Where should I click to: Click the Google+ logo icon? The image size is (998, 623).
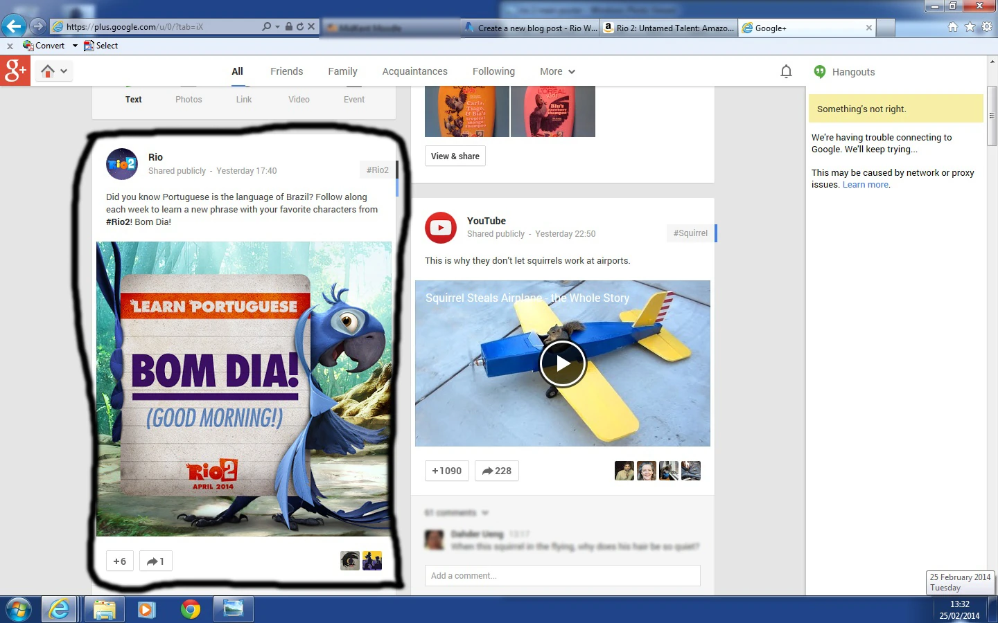click(x=15, y=71)
